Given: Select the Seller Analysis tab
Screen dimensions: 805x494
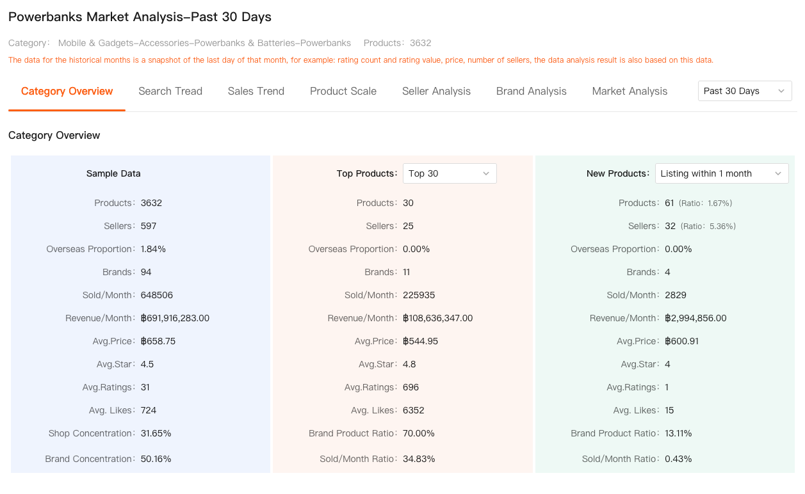Looking at the screenshot, I should 436,91.
